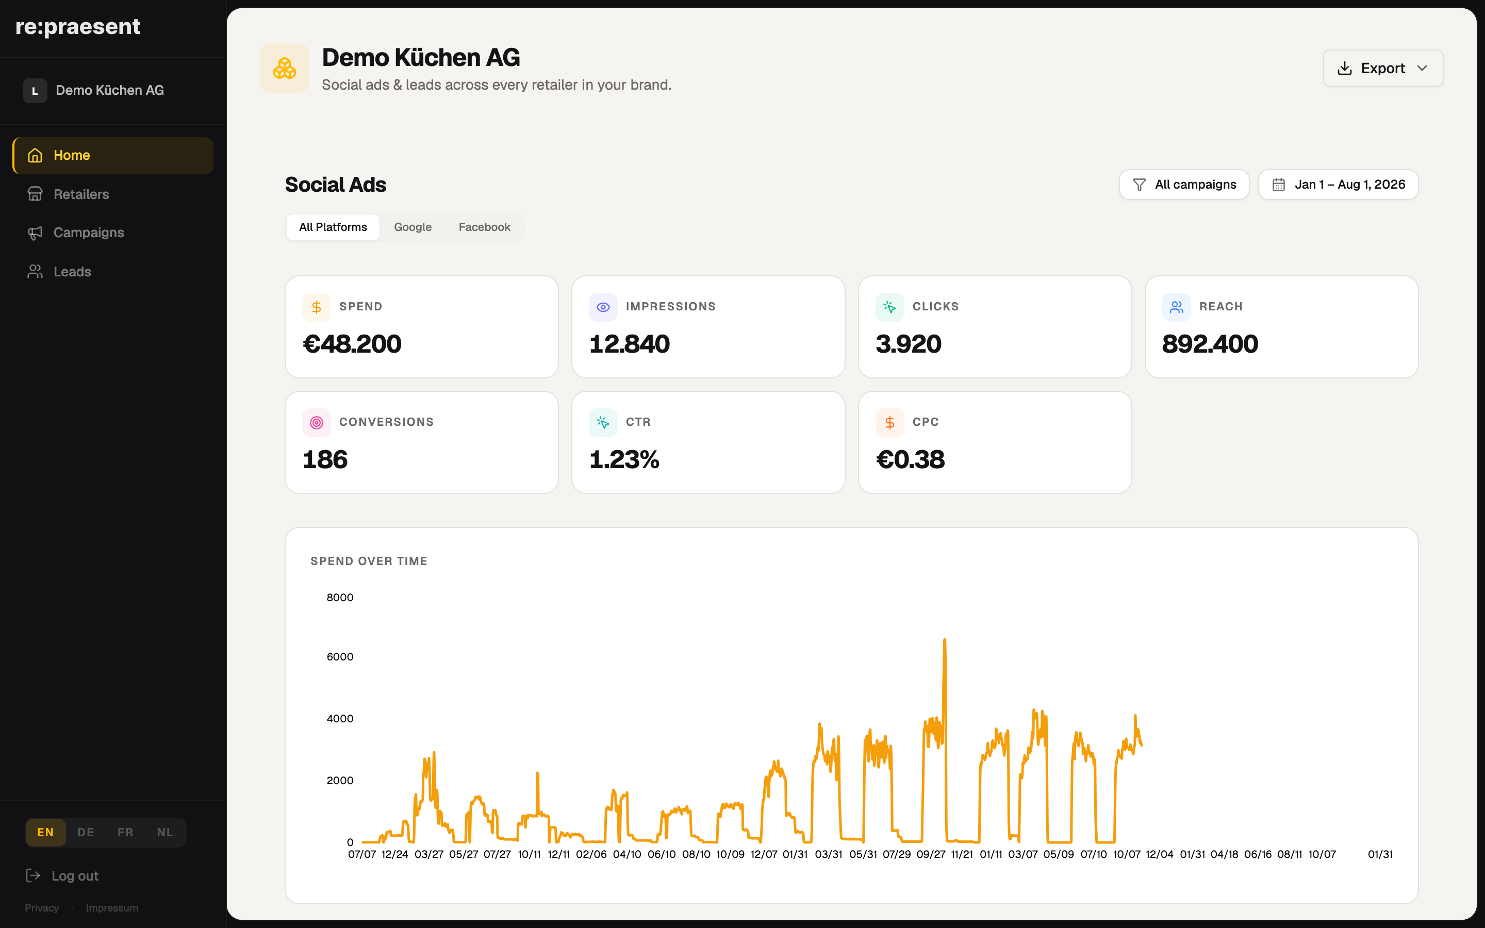Click the Social Ads section heading

pyautogui.click(x=336, y=185)
